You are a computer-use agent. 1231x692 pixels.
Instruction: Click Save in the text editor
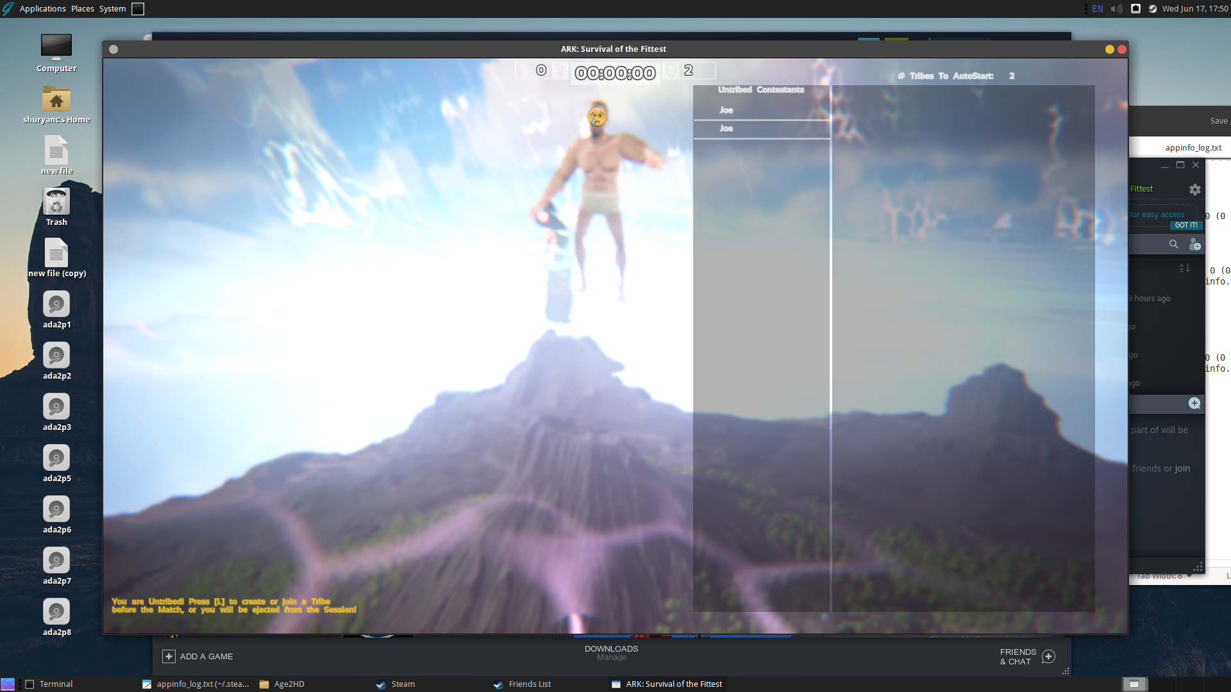tap(1218, 121)
